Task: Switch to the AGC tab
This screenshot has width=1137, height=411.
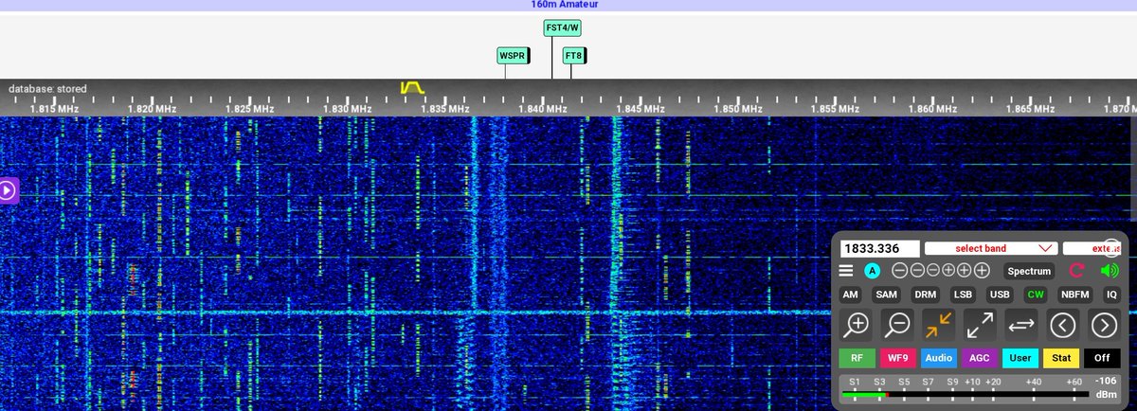Action: pyautogui.click(x=979, y=359)
